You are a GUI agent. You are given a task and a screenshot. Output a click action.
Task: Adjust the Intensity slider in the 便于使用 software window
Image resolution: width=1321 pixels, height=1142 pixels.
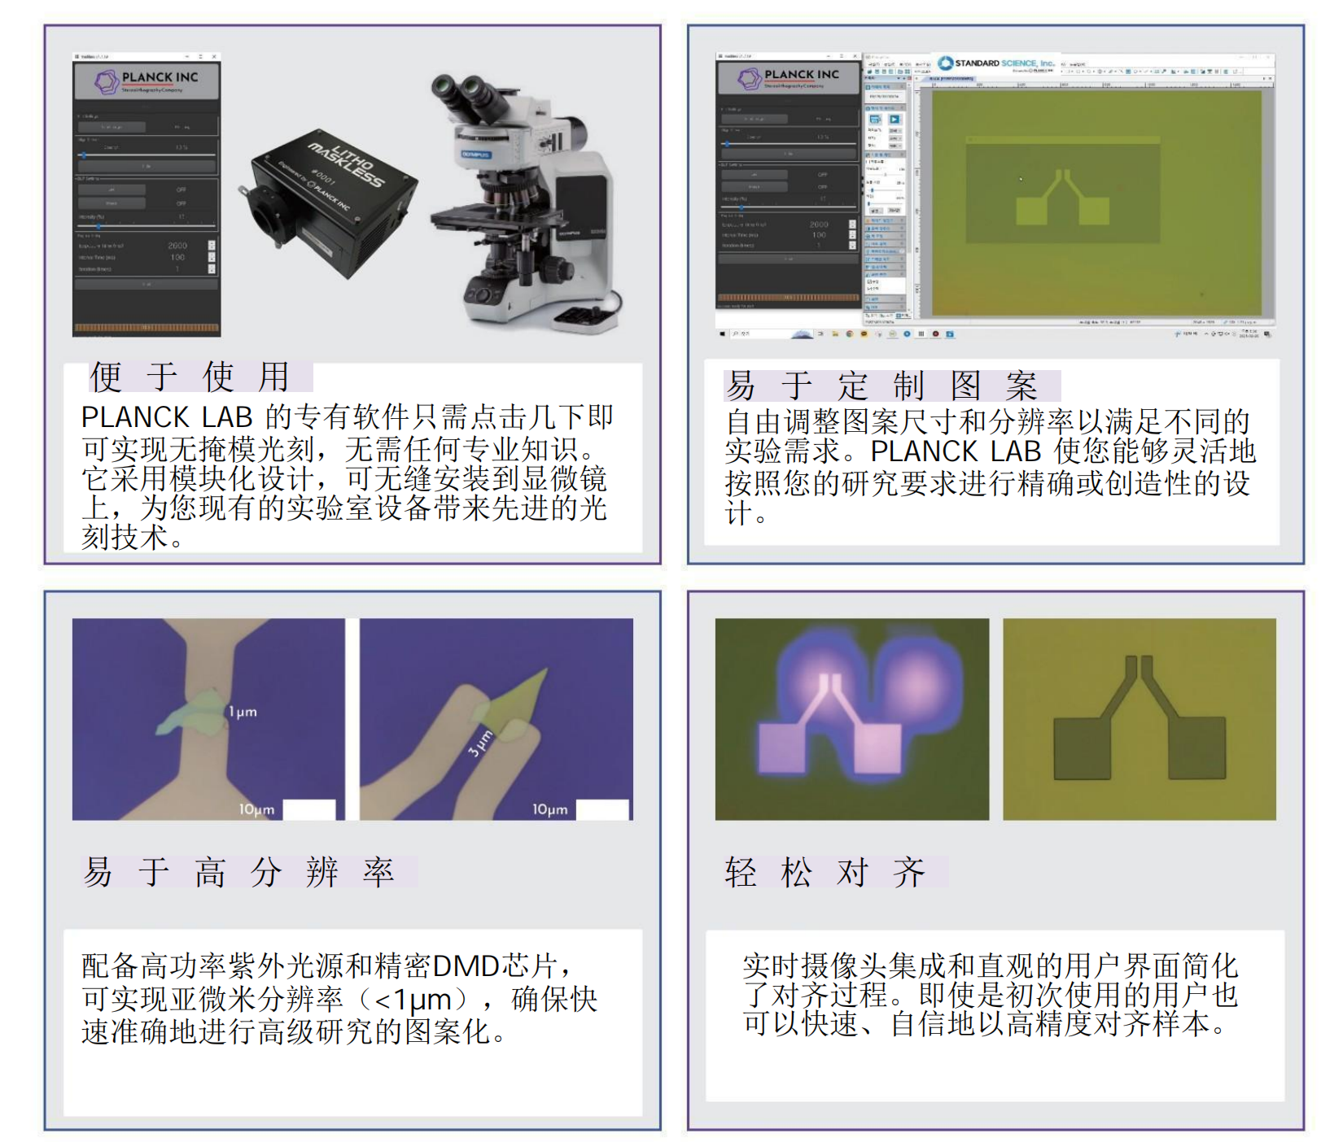click(x=147, y=225)
